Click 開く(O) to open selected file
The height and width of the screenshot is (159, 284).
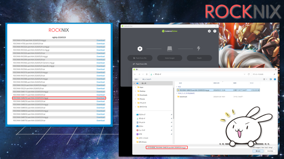(258, 151)
